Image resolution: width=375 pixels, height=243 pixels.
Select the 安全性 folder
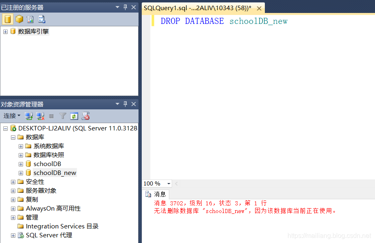(x=35, y=181)
